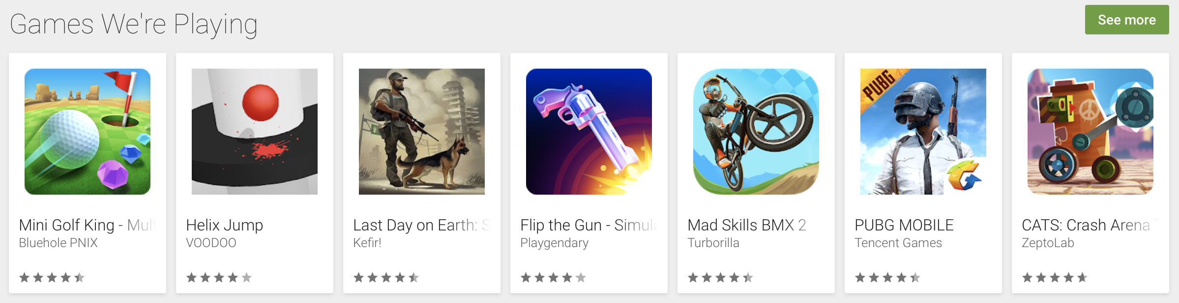The image size is (1179, 303).
Task: Click the Mad Skills BMX 2 star rating
Action: [x=720, y=278]
